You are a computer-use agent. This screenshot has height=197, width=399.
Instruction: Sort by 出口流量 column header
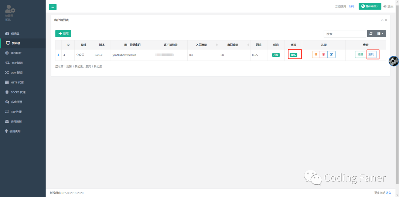click(x=234, y=45)
